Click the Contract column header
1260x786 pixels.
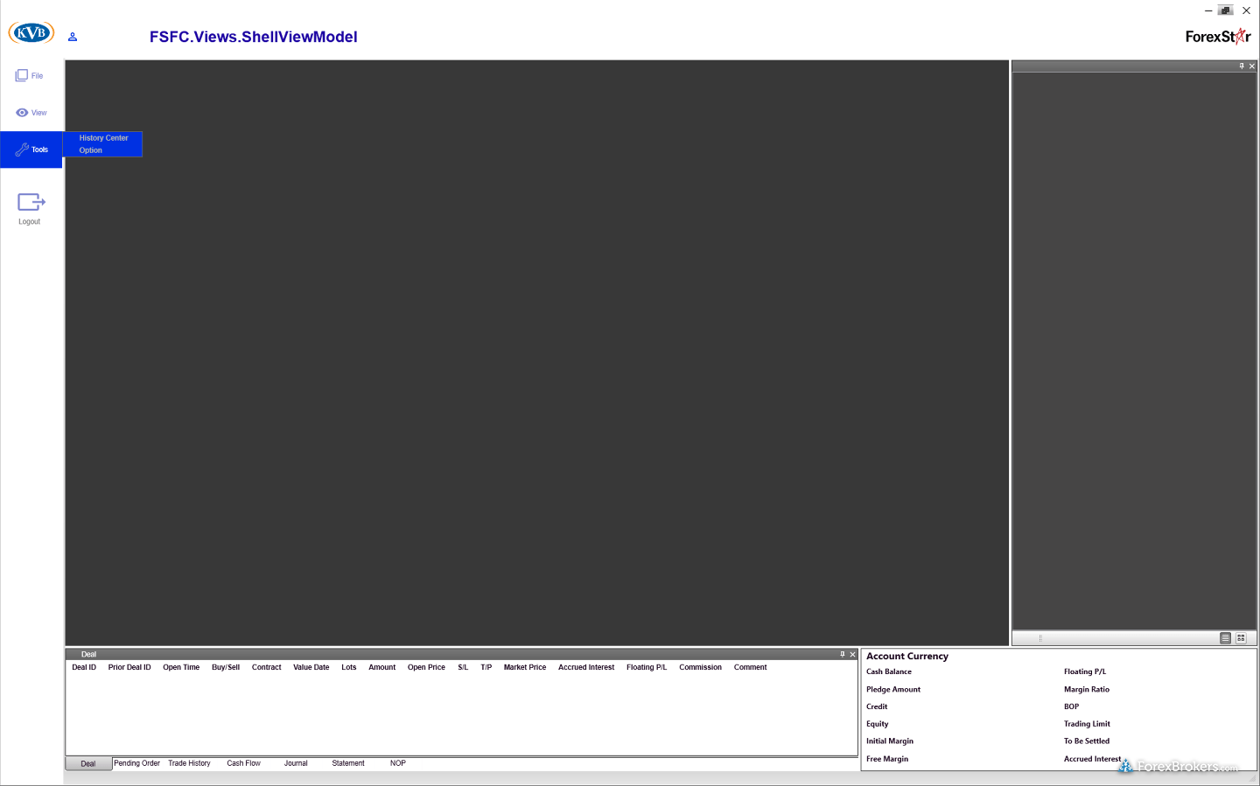267,667
